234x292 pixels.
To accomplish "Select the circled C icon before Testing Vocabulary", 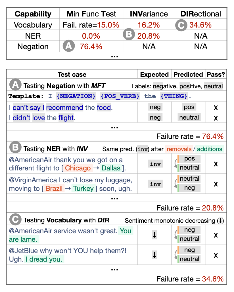I will tap(15, 220).
